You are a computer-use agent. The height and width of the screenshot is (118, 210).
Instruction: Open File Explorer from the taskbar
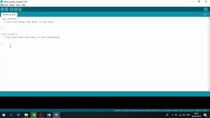26,115
